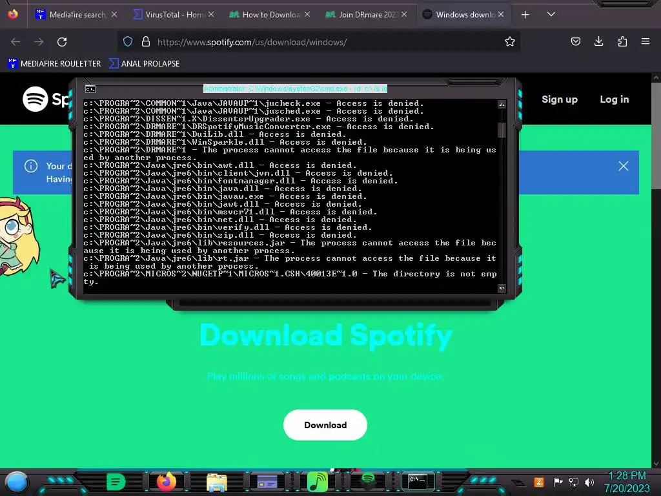The width and height of the screenshot is (661, 496).
Task: Click the clock showing 1:28 PM
Action: (627, 476)
